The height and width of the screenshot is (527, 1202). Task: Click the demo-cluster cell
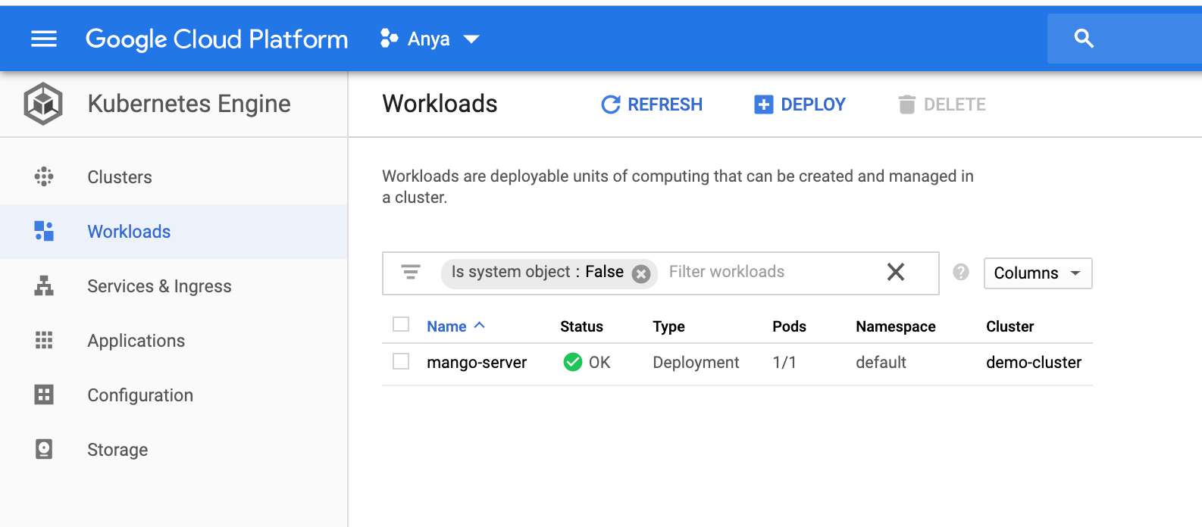pyautogui.click(x=1034, y=363)
